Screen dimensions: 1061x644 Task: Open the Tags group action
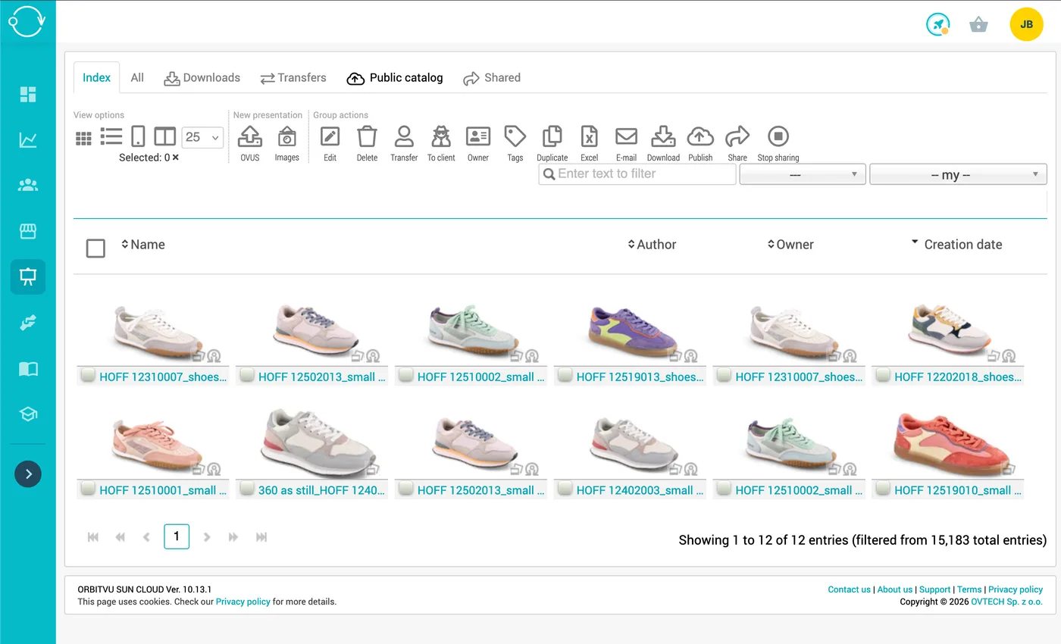(x=515, y=137)
